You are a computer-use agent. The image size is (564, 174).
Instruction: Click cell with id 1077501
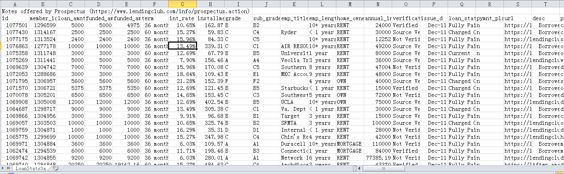[x=15, y=25]
